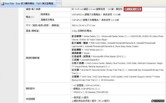This screenshot has width=166, height=103.
Task: Click the 上網註冊延長保固 6 個月 line
Action: coord(91,101)
